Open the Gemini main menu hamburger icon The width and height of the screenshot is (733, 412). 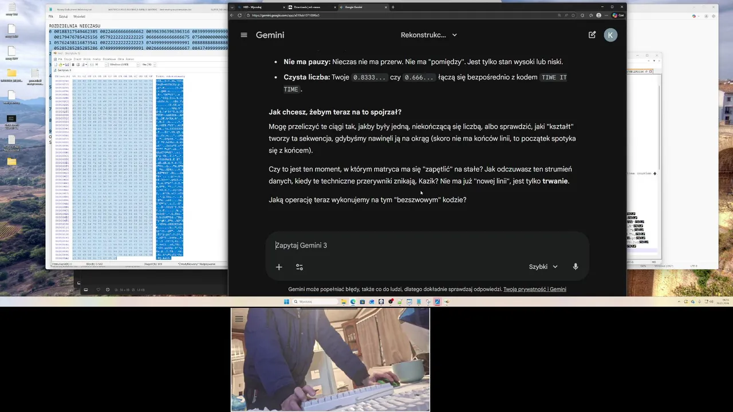(x=244, y=35)
